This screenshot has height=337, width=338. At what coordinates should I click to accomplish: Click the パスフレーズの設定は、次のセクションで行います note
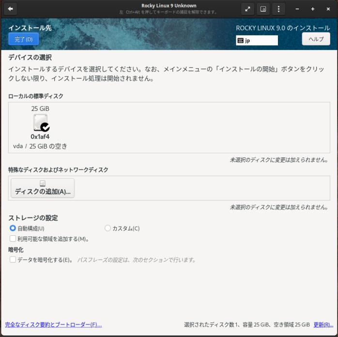pos(137,260)
